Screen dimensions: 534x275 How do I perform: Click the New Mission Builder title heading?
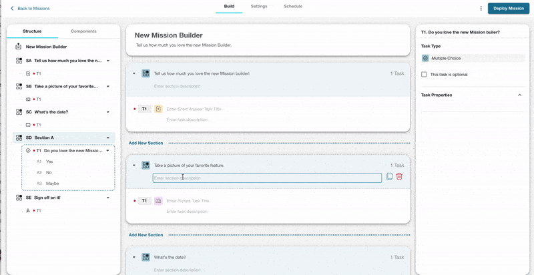(x=169, y=35)
